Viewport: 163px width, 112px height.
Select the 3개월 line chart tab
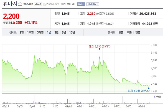click(40, 33)
